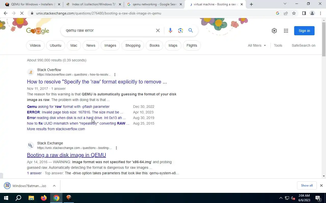Open 'Qemu asking for raw format with -pflash' link
The width and height of the screenshot is (326, 203).
(x=68, y=107)
